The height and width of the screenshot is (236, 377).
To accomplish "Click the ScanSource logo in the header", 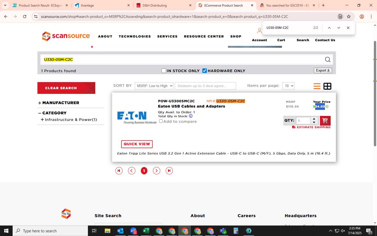I will pyautogui.click(x=66, y=36).
